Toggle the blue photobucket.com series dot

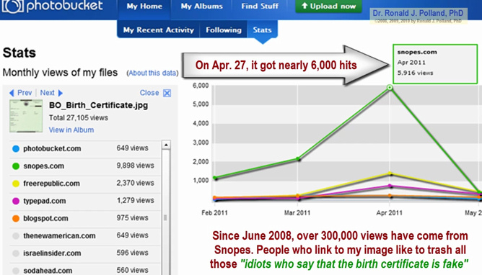pos(16,149)
